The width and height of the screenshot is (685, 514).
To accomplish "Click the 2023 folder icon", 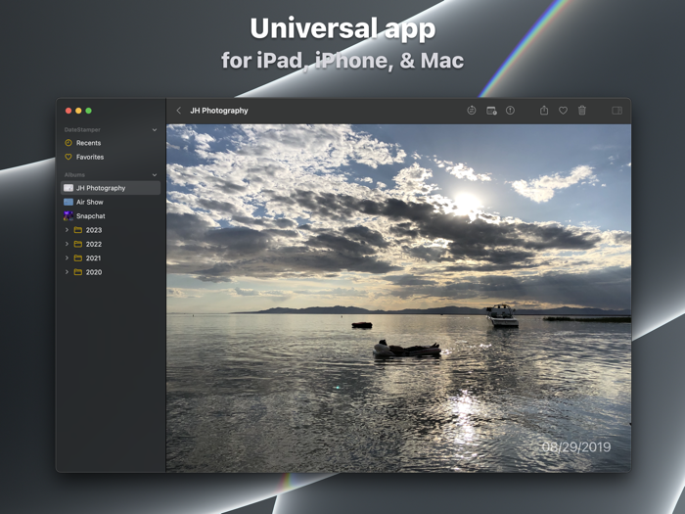I will click(x=78, y=230).
